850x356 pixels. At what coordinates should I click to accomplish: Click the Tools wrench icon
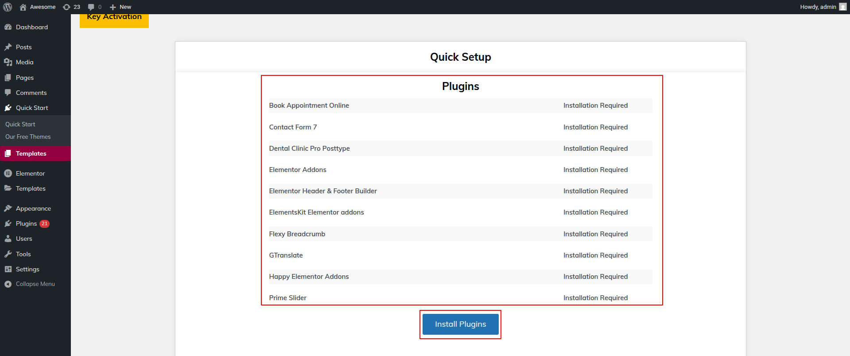coord(8,254)
